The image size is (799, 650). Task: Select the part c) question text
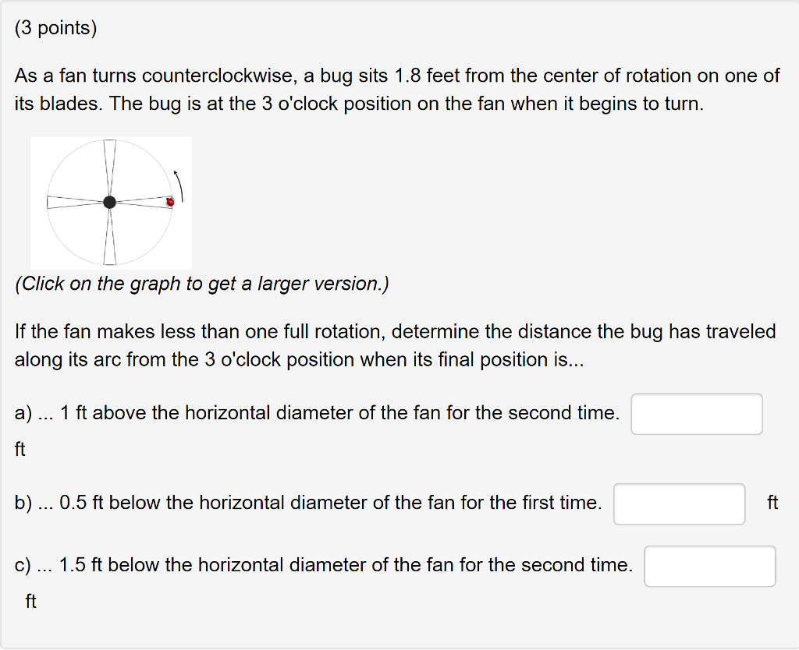pyautogui.click(x=324, y=565)
